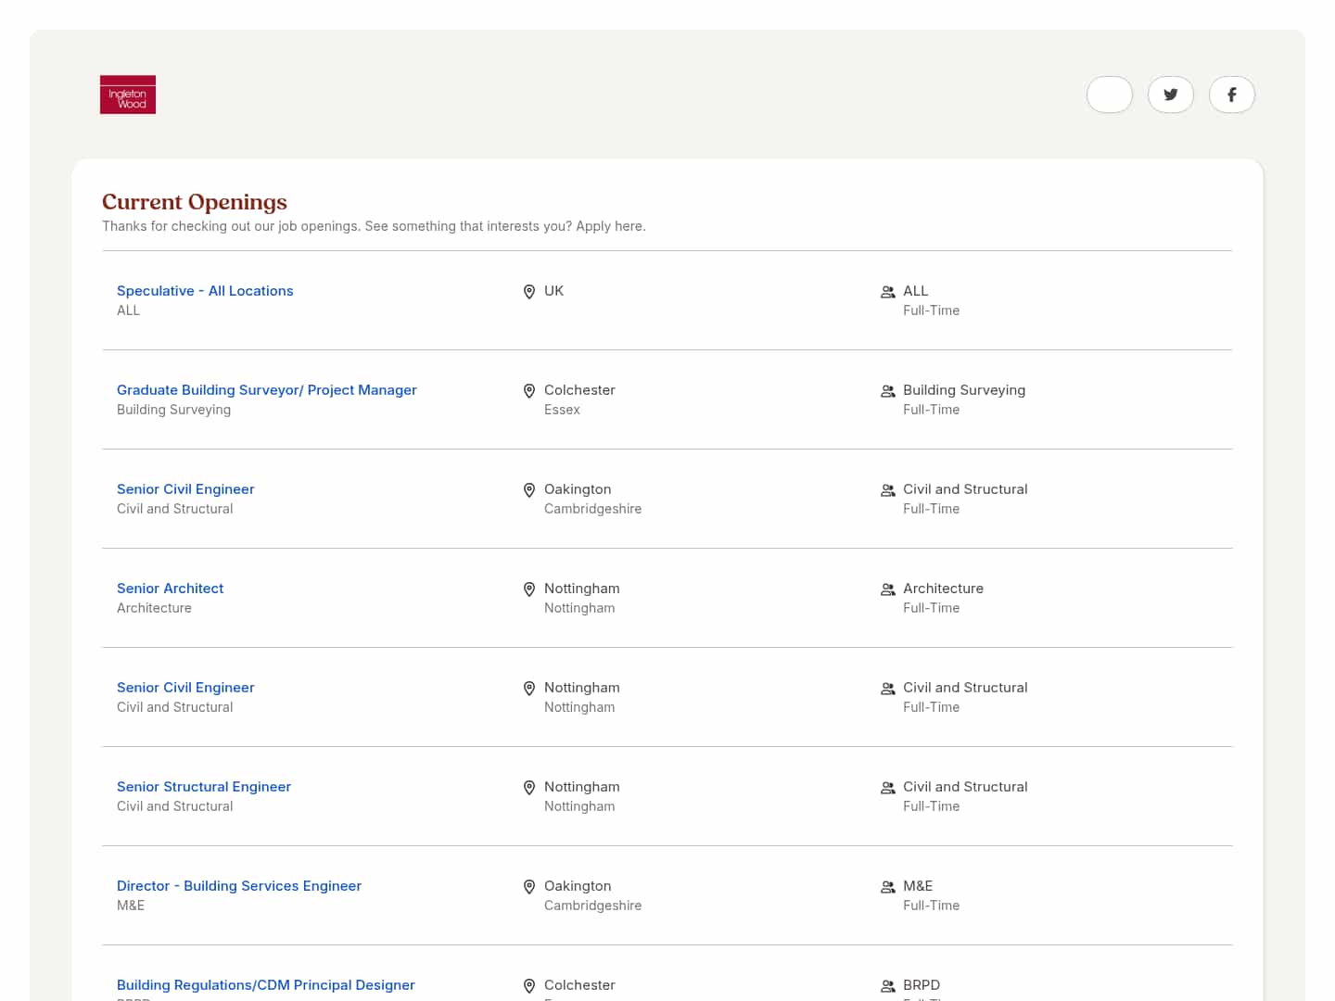Click the blank circular social button
The image size is (1335, 1001).
tap(1109, 95)
